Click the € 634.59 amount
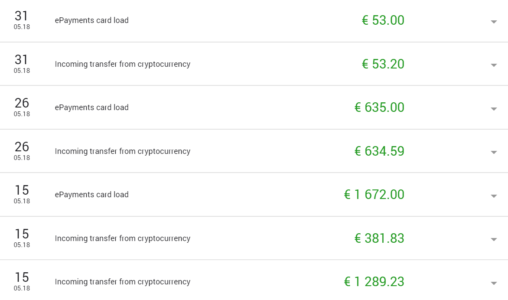The width and height of the screenshot is (508, 300). coord(379,151)
